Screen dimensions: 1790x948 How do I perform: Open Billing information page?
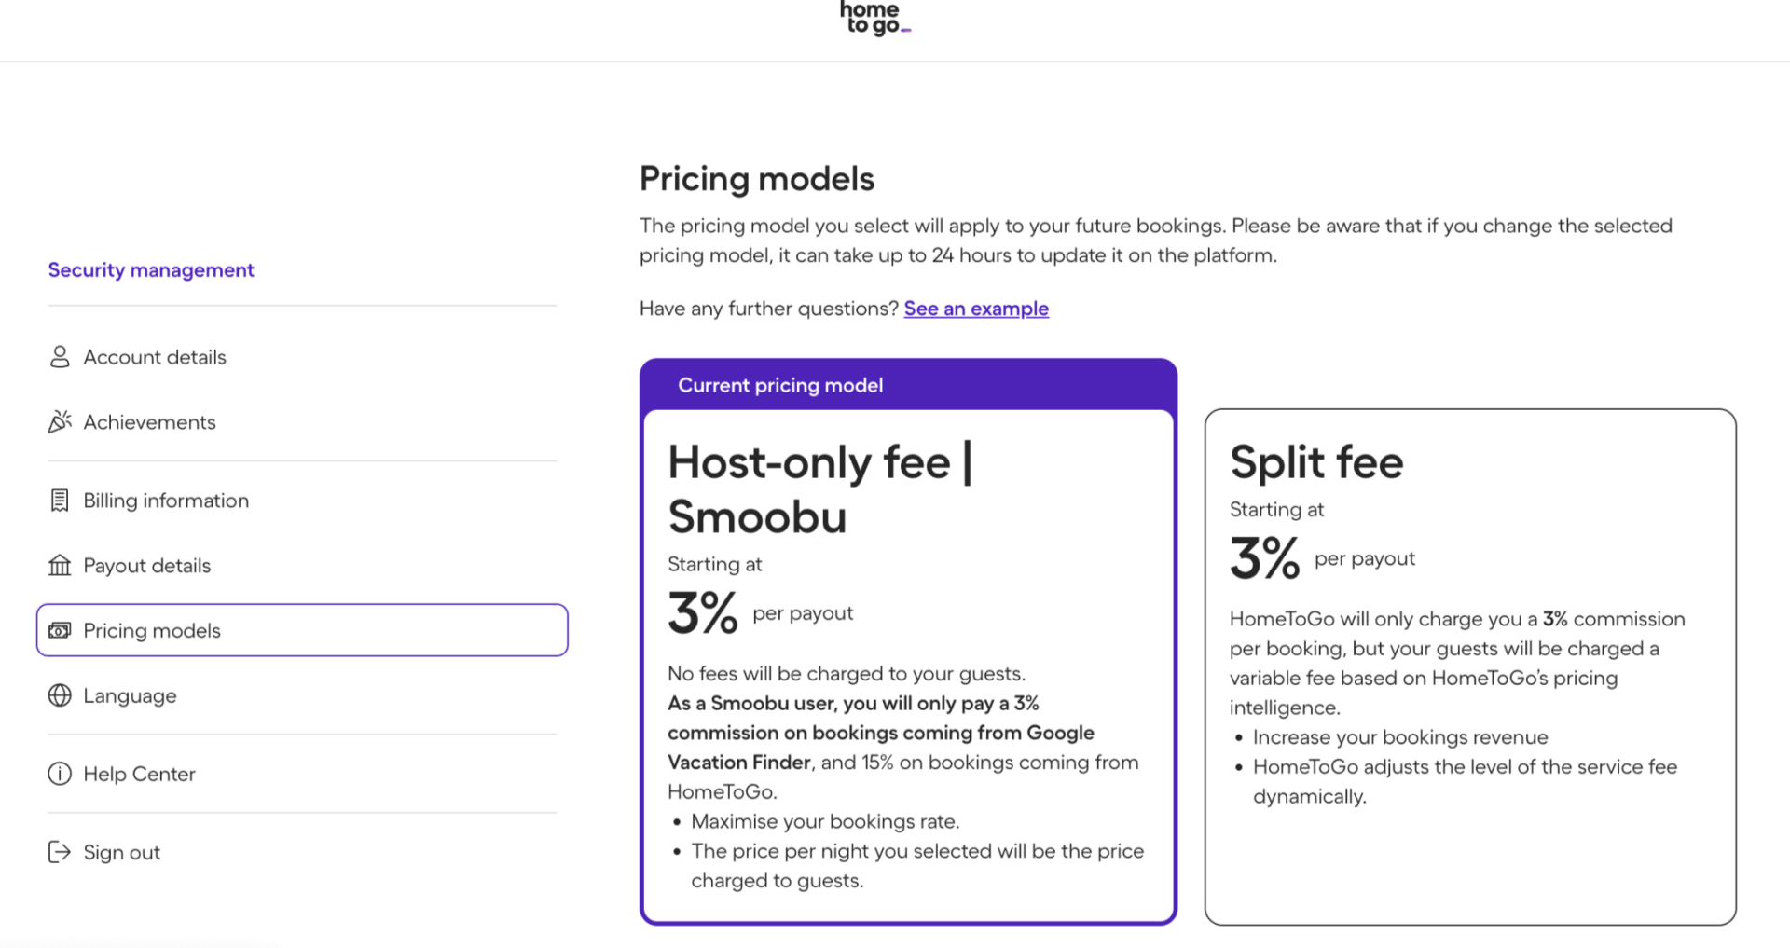pyautogui.click(x=166, y=501)
